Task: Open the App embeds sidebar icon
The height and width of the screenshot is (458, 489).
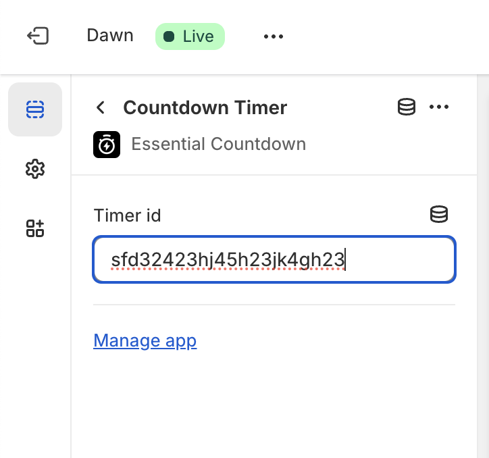Action: click(x=35, y=228)
